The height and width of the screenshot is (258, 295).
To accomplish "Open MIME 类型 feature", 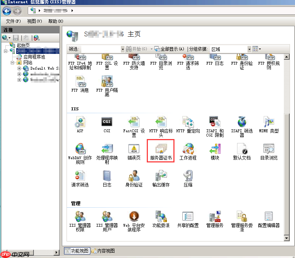I will (269, 124).
